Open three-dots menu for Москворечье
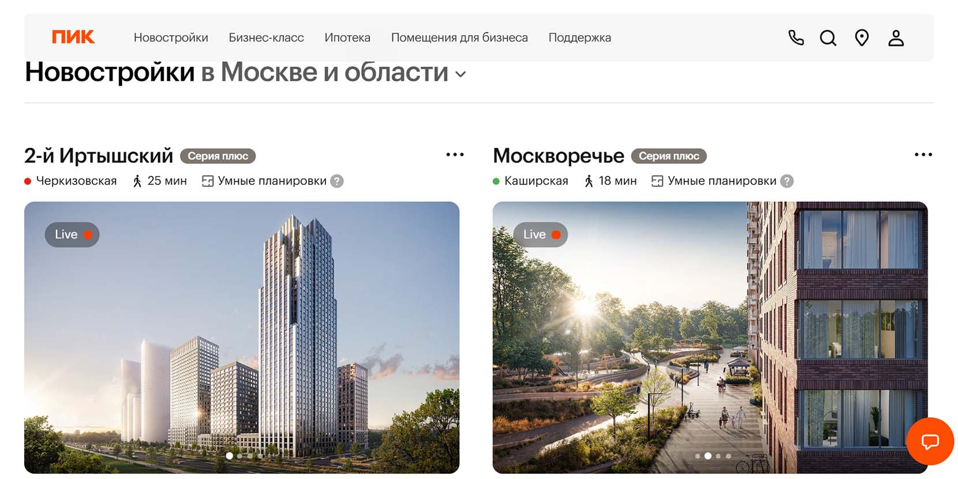 923,155
